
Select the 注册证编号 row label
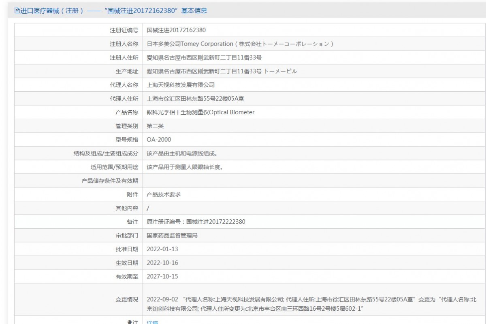click(x=124, y=30)
